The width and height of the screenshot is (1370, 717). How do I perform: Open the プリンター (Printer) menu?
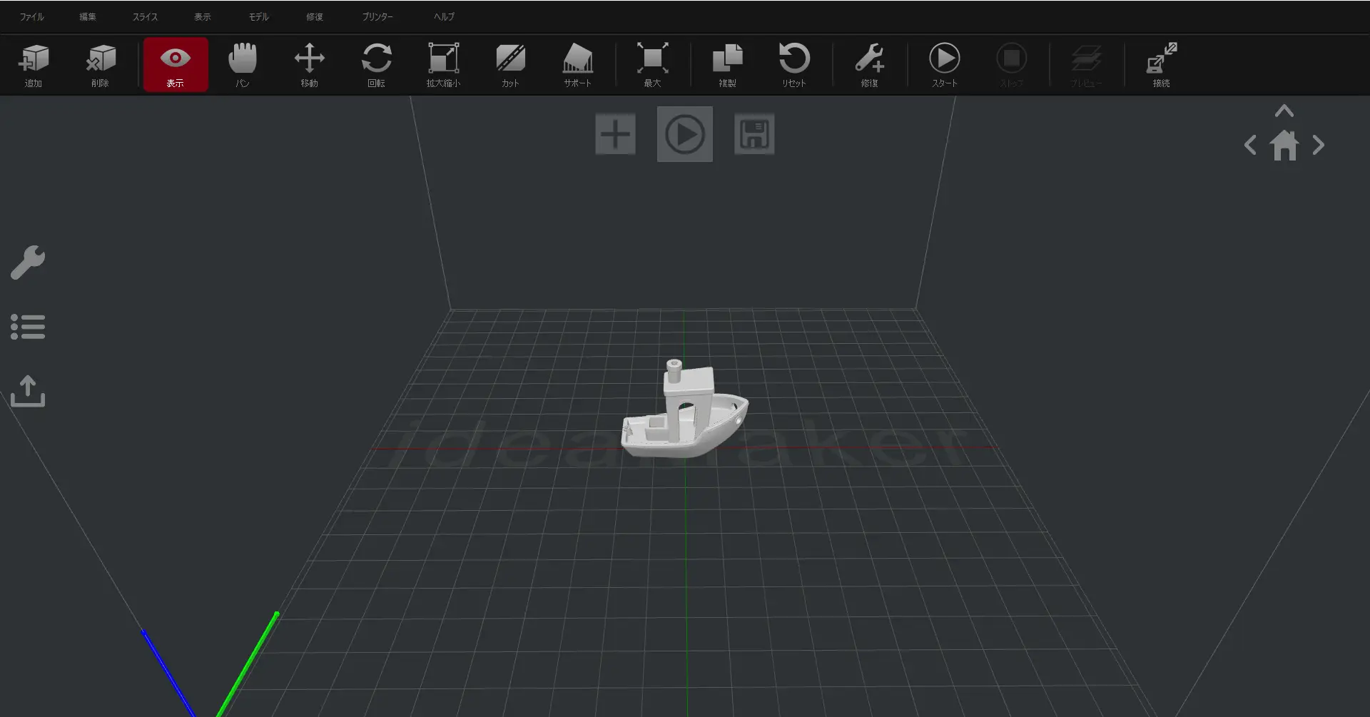(377, 16)
